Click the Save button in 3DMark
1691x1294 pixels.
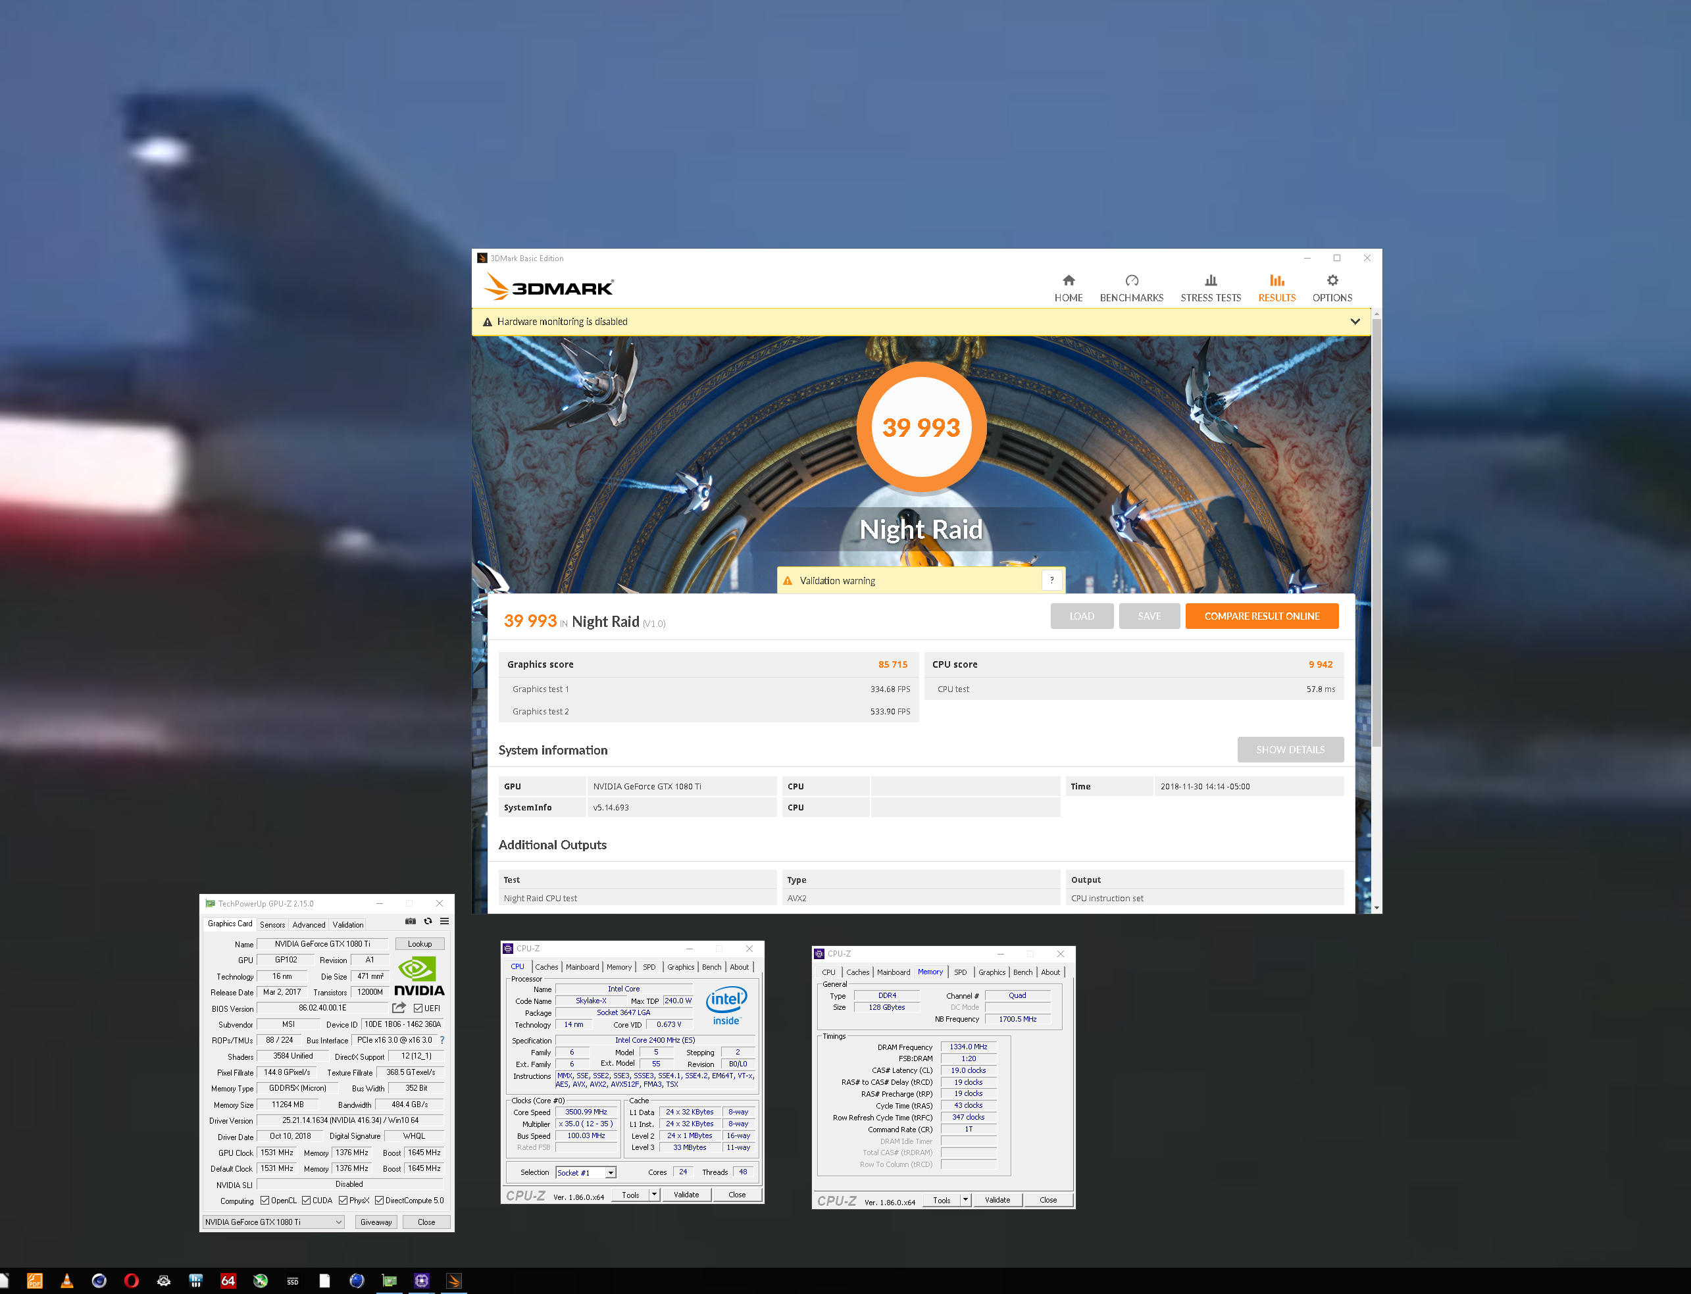point(1149,615)
